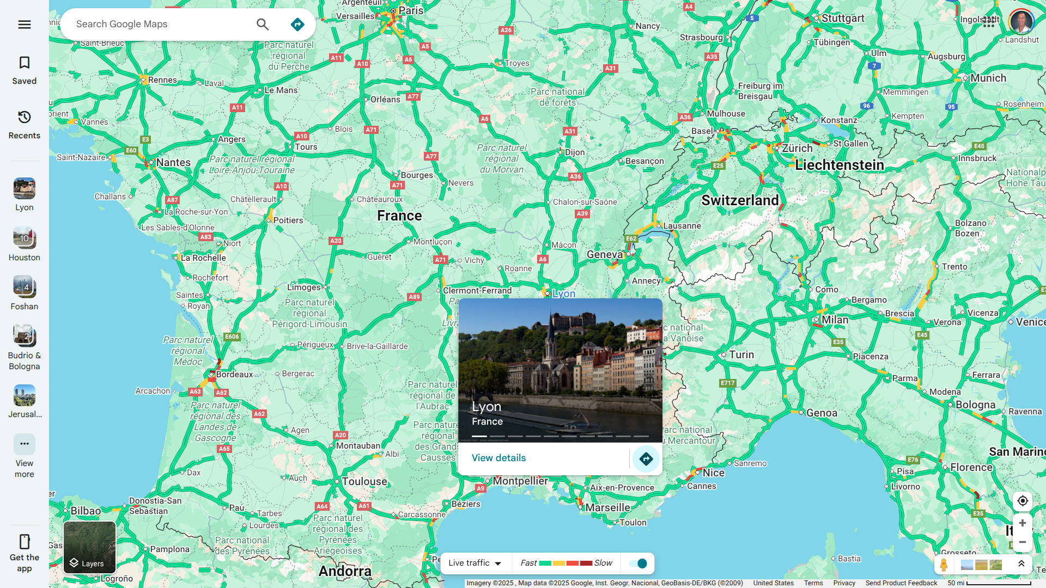Open directions from the search bar
This screenshot has width=1046, height=588.
tap(297, 24)
